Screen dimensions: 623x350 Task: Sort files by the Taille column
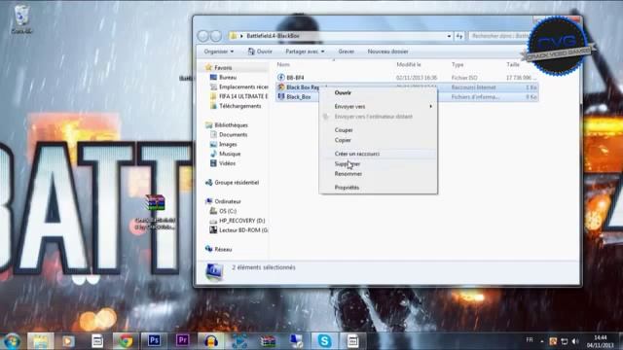pos(513,64)
